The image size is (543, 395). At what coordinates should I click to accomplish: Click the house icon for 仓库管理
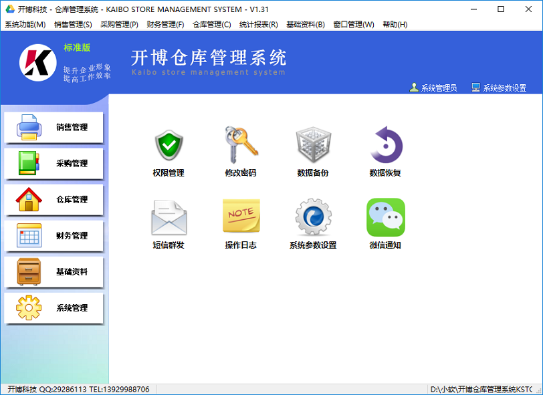(x=29, y=199)
